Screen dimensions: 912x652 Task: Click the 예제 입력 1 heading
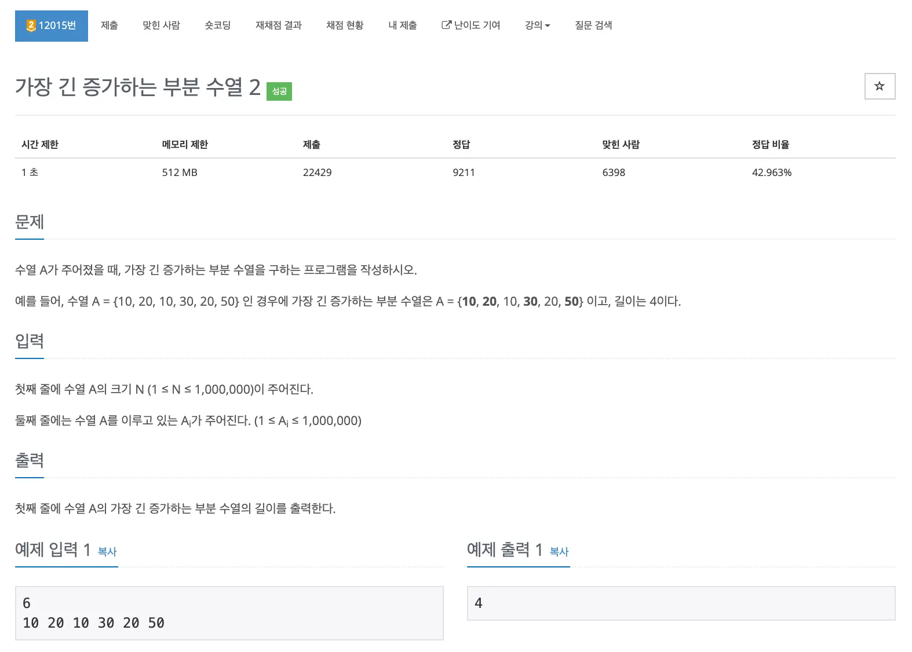53,550
